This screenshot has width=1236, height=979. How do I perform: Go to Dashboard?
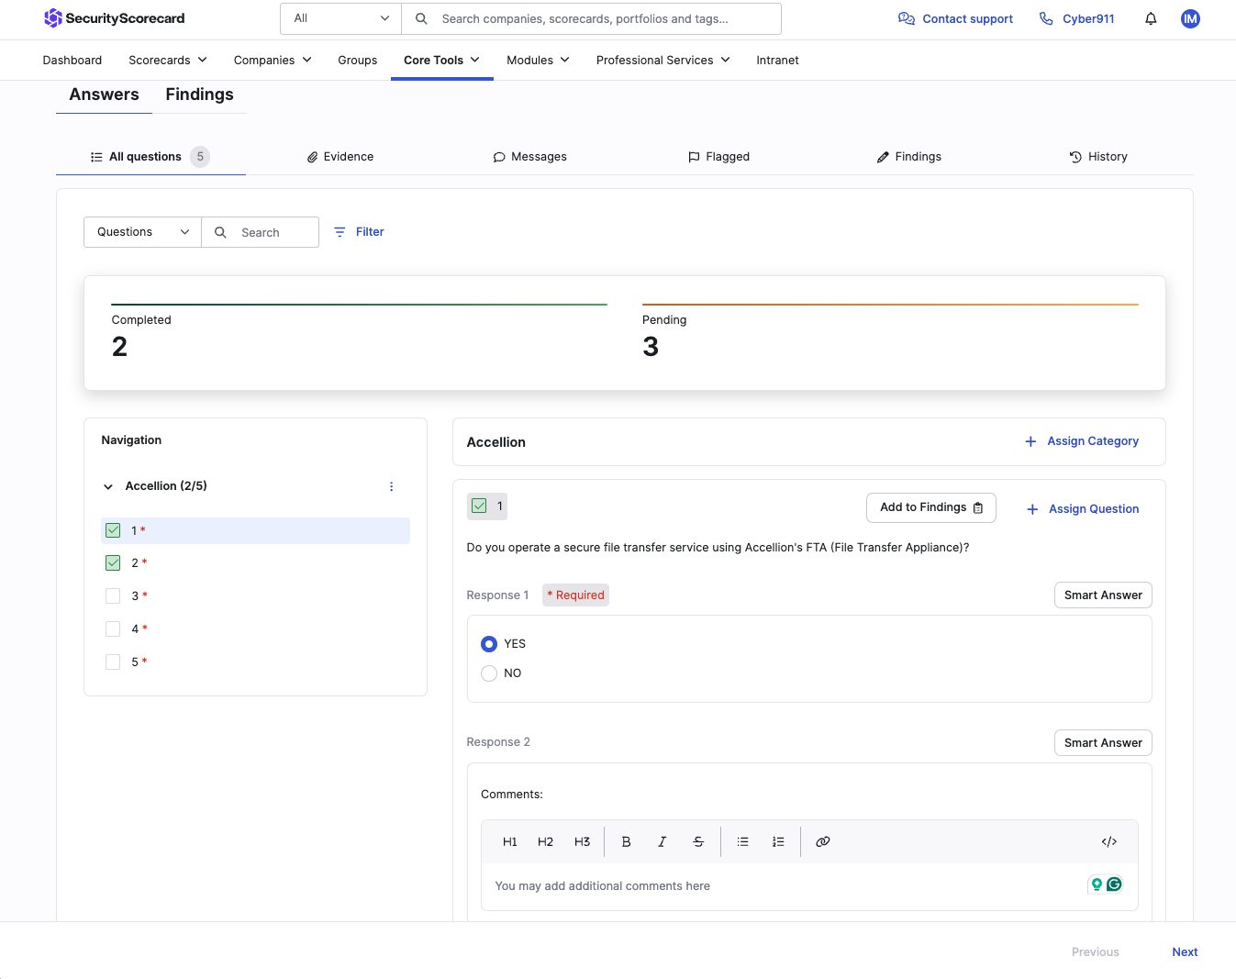click(x=72, y=61)
